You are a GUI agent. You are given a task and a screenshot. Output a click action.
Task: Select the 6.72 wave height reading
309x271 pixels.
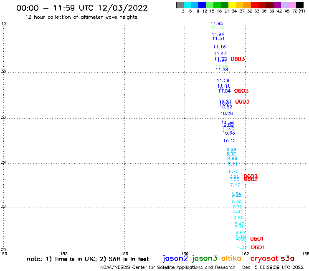tap(234, 171)
